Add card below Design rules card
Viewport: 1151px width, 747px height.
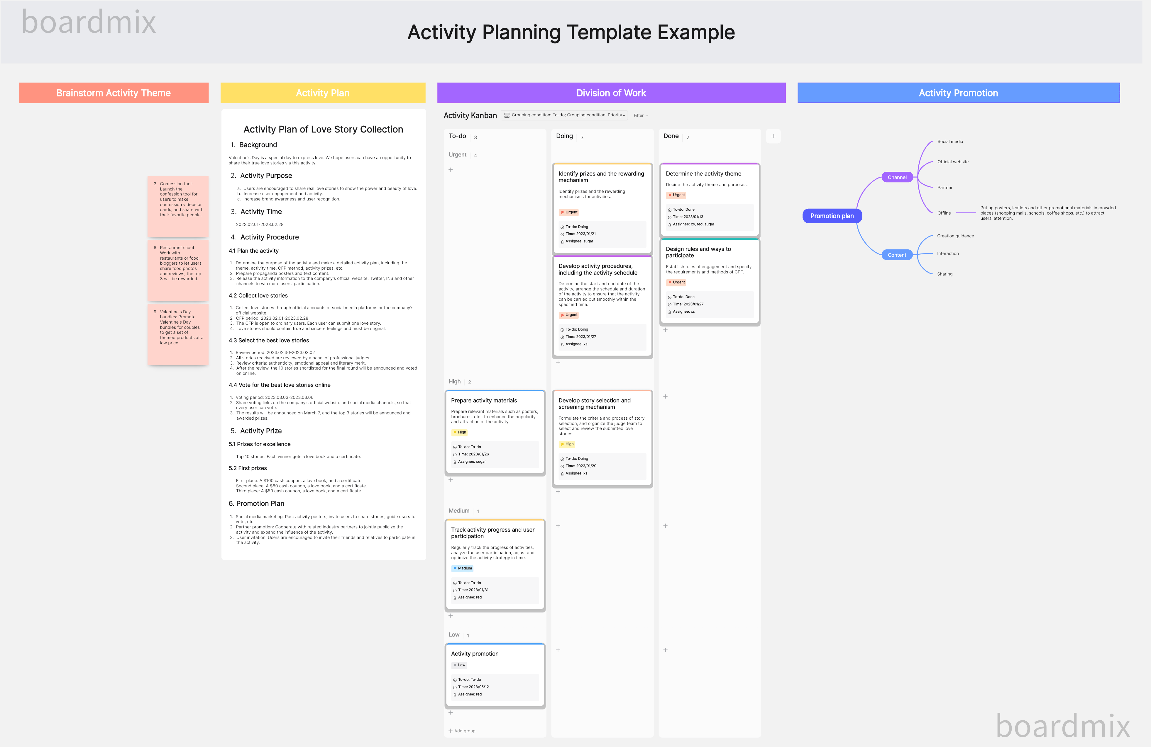point(665,329)
